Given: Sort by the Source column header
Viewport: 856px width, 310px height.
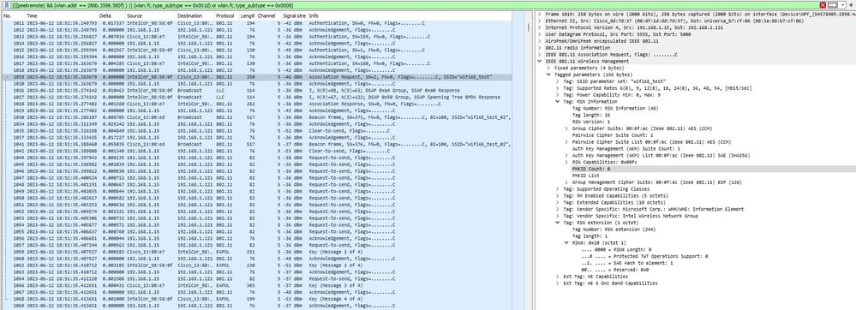Looking at the screenshot, I should click(x=150, y=16).
